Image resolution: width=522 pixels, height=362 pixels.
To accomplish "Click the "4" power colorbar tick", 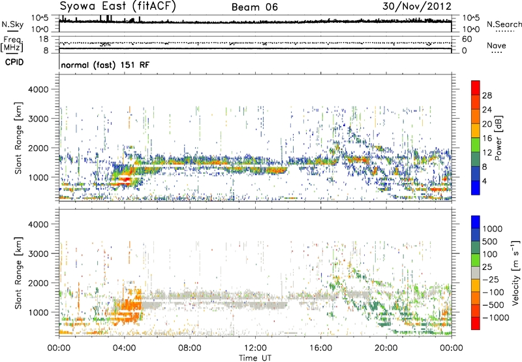I will pyautogui.click(x=485, y=181).
